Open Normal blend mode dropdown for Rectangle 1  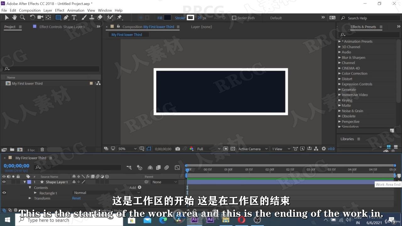coord(107,193)
